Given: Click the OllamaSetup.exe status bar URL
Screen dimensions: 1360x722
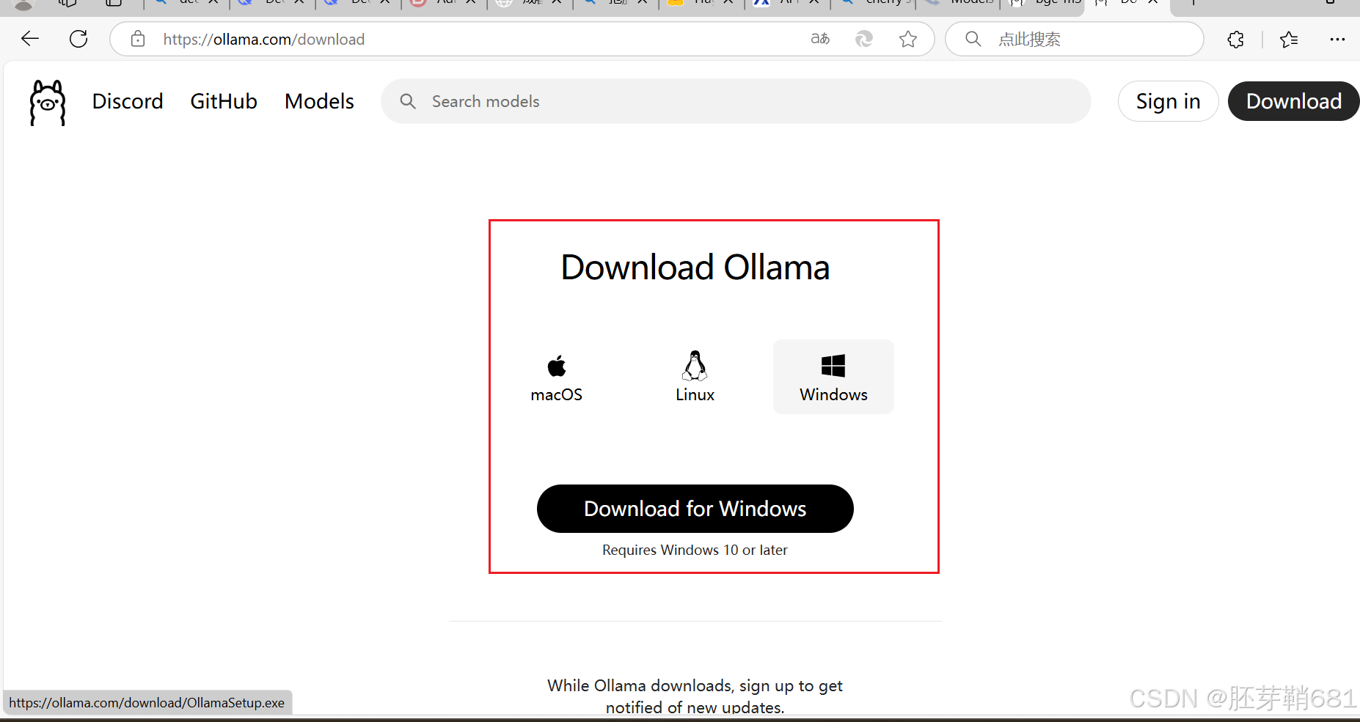Looking at the screenshot, I should pyautogui.click(x=147, y=702).
